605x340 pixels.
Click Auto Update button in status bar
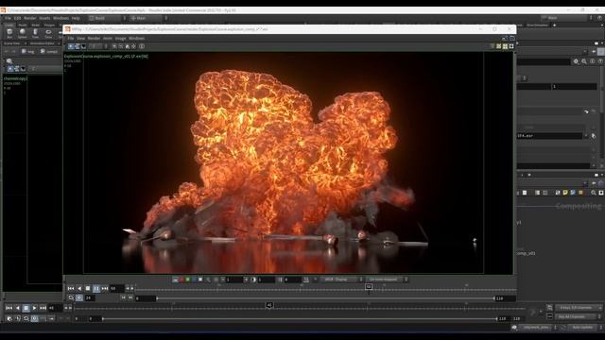[x=582, y=328]
